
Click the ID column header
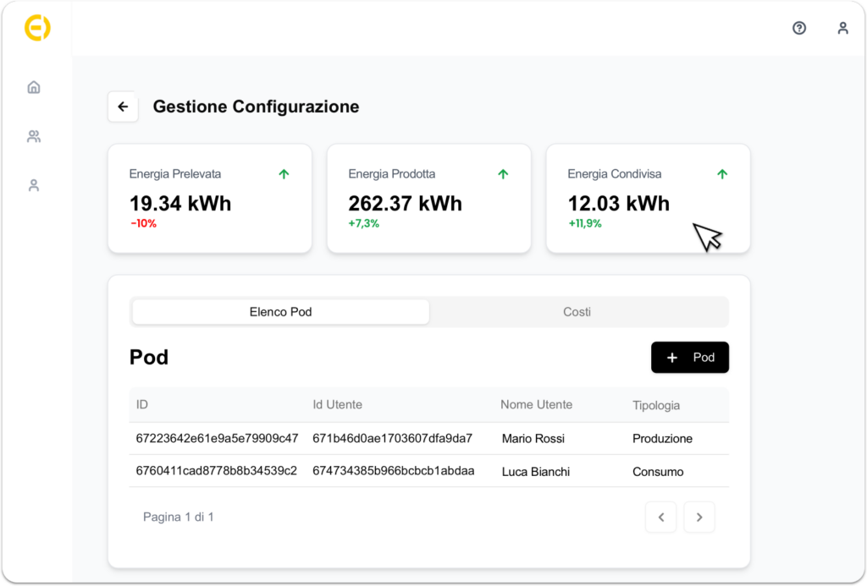[142, 405]
